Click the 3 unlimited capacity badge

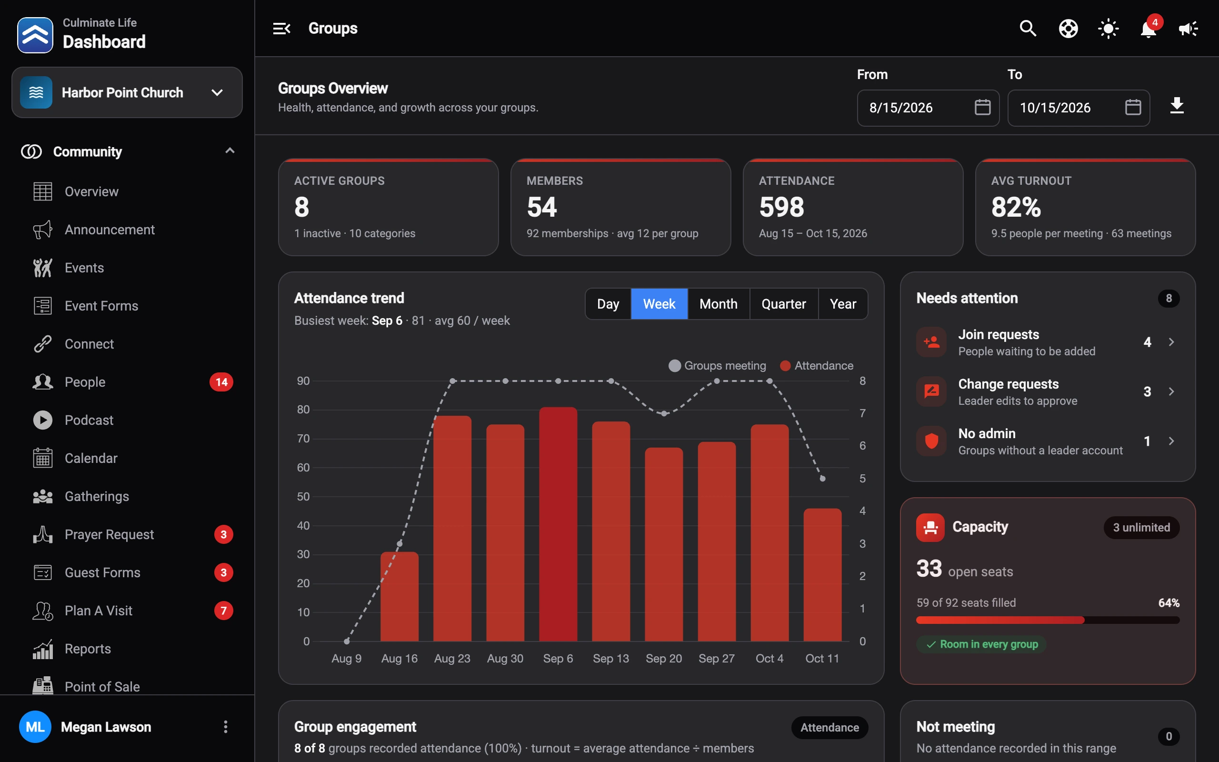coord(1141,527)
